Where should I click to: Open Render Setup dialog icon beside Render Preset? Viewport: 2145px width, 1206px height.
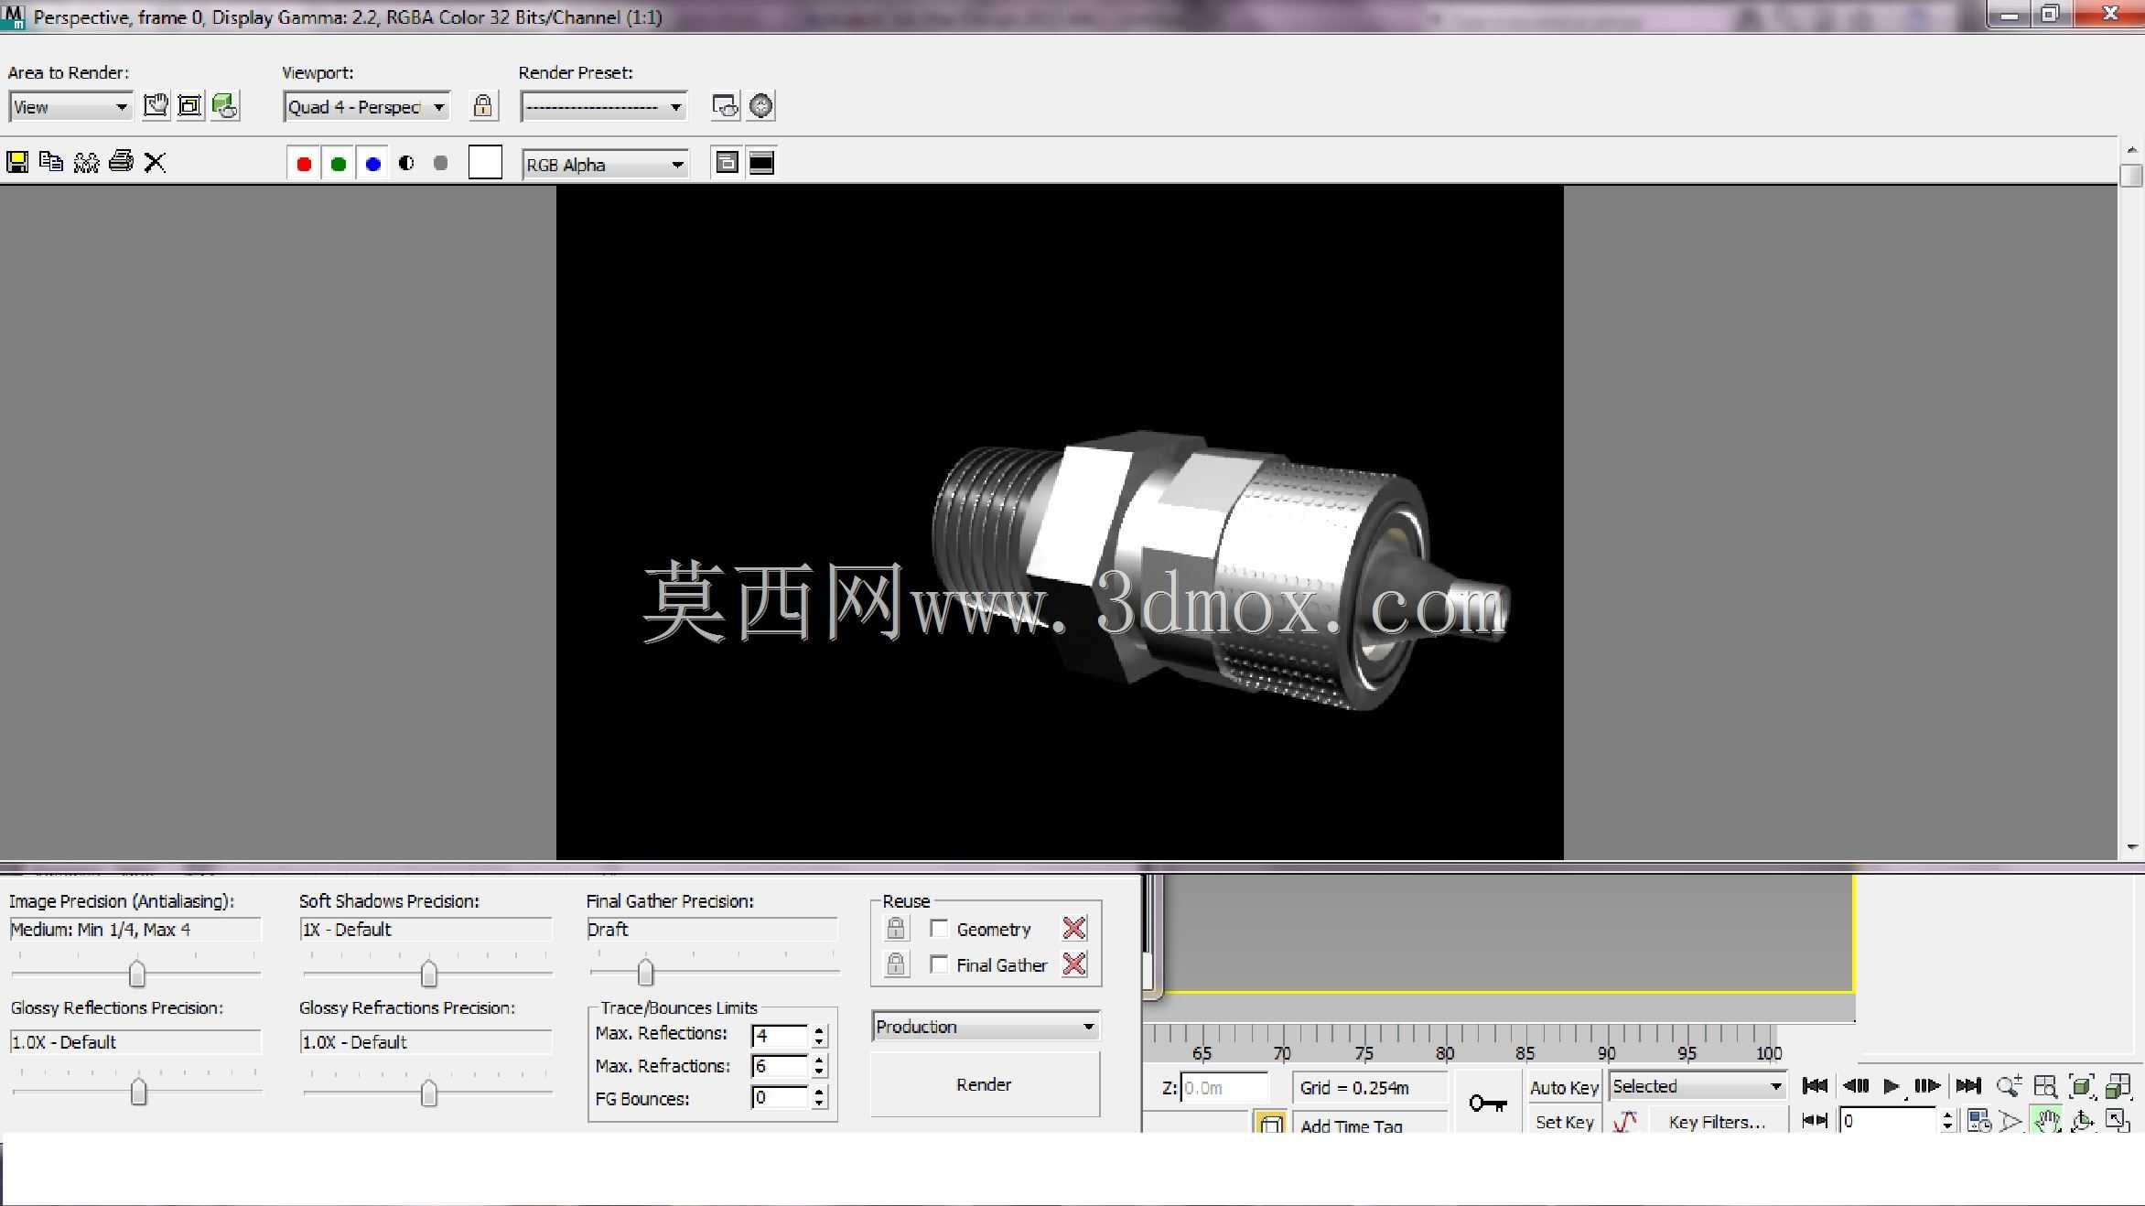725,106
